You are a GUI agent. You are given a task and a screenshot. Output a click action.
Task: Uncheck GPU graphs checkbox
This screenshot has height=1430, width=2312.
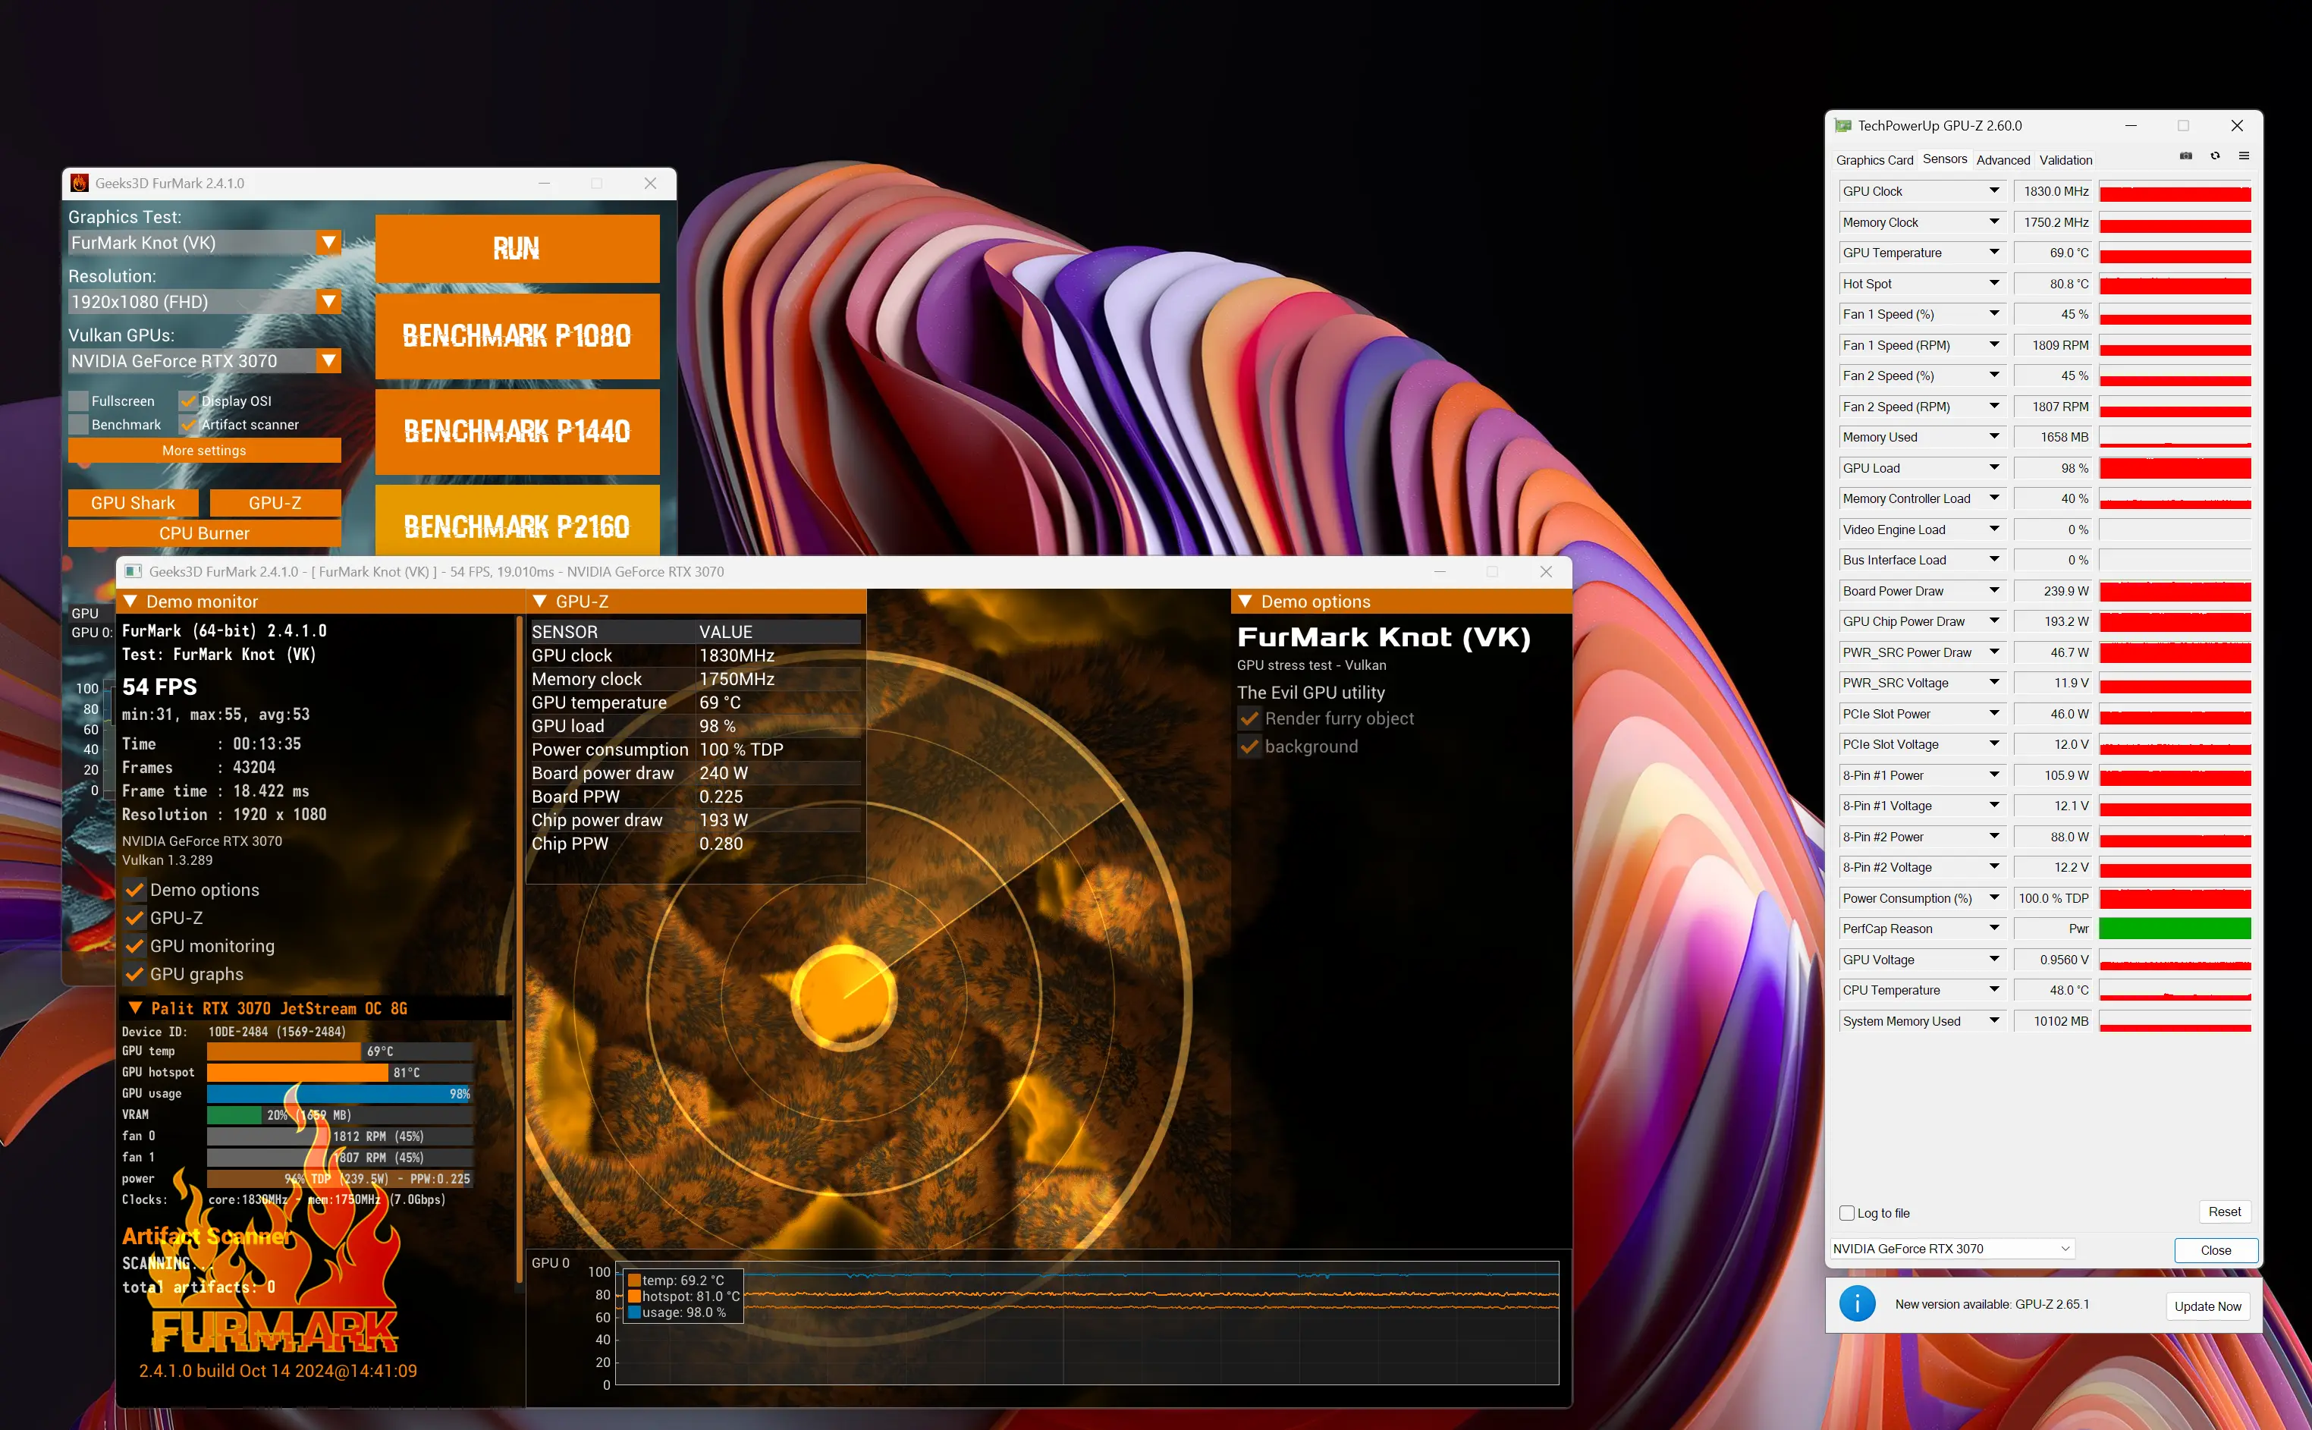[135, 974]
